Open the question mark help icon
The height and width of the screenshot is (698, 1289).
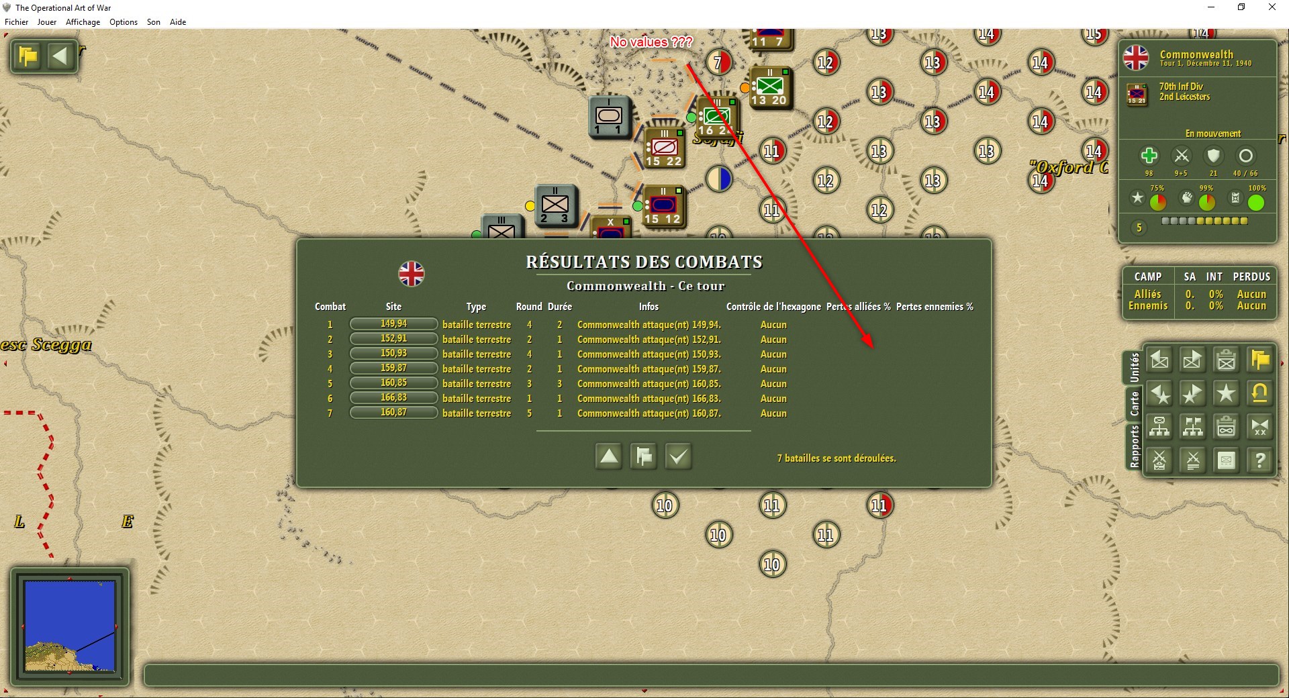(1259, 460)
